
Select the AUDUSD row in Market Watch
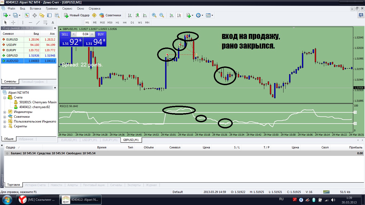pos(29,61)
